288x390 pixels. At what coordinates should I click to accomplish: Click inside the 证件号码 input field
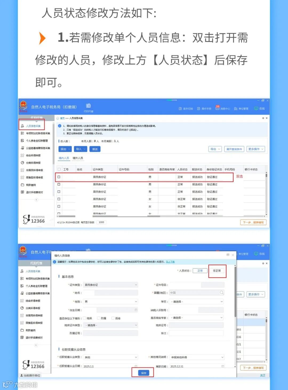click(197, 285)
